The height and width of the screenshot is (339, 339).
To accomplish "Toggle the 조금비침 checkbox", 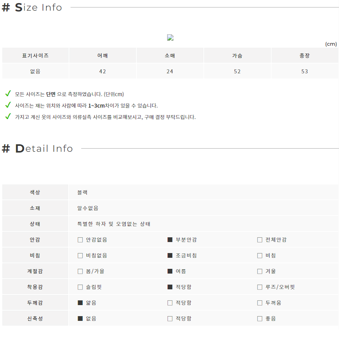I will pyautogui.click(x=170, y=255).
